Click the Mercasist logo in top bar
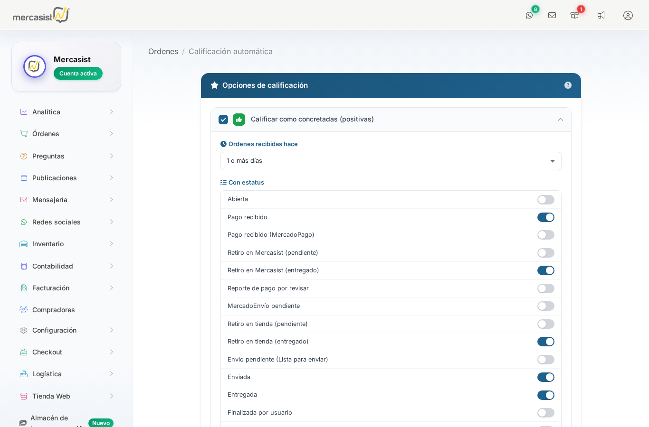The height and width of the screenshot is (427, 649). (41, 15)
